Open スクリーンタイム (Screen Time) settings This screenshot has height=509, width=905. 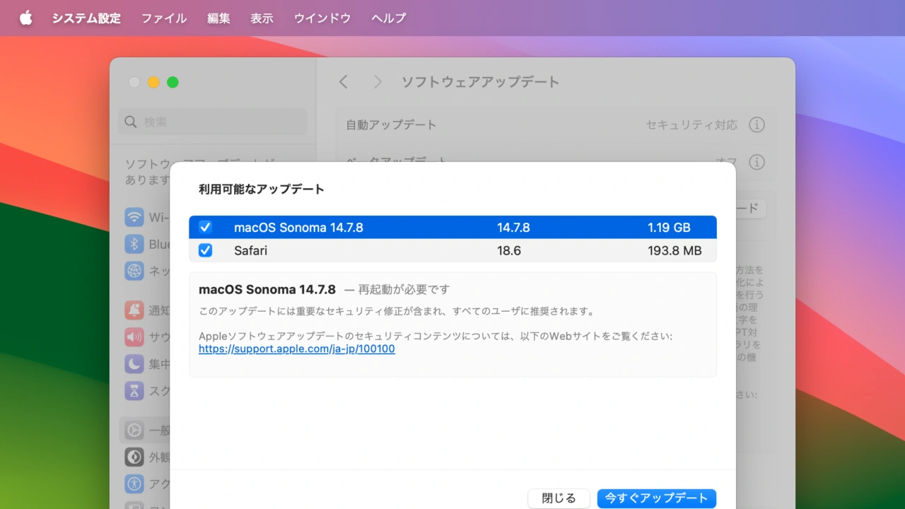pyautogui.click(x=134, y=391)
